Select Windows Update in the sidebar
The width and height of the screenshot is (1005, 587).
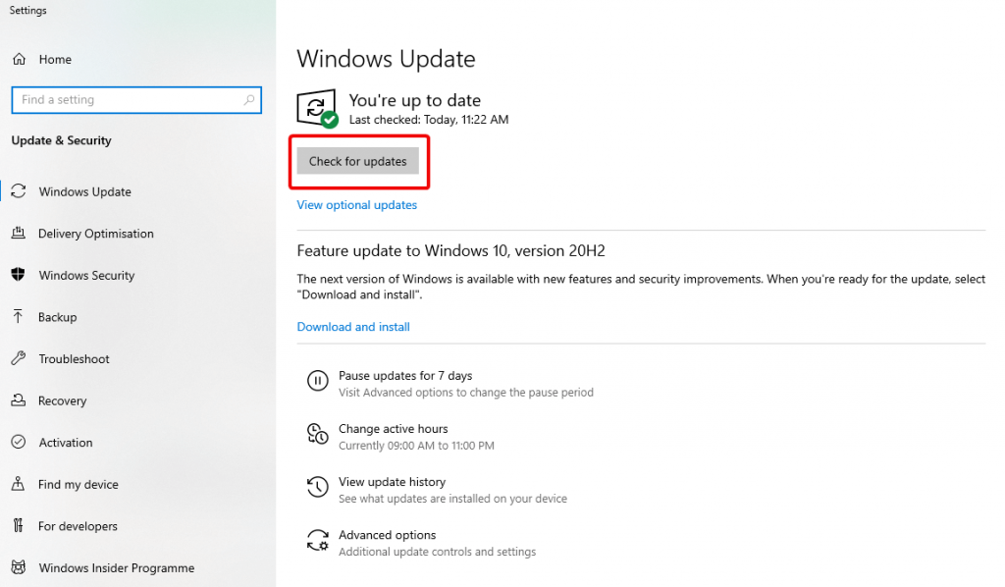point(84,191)
